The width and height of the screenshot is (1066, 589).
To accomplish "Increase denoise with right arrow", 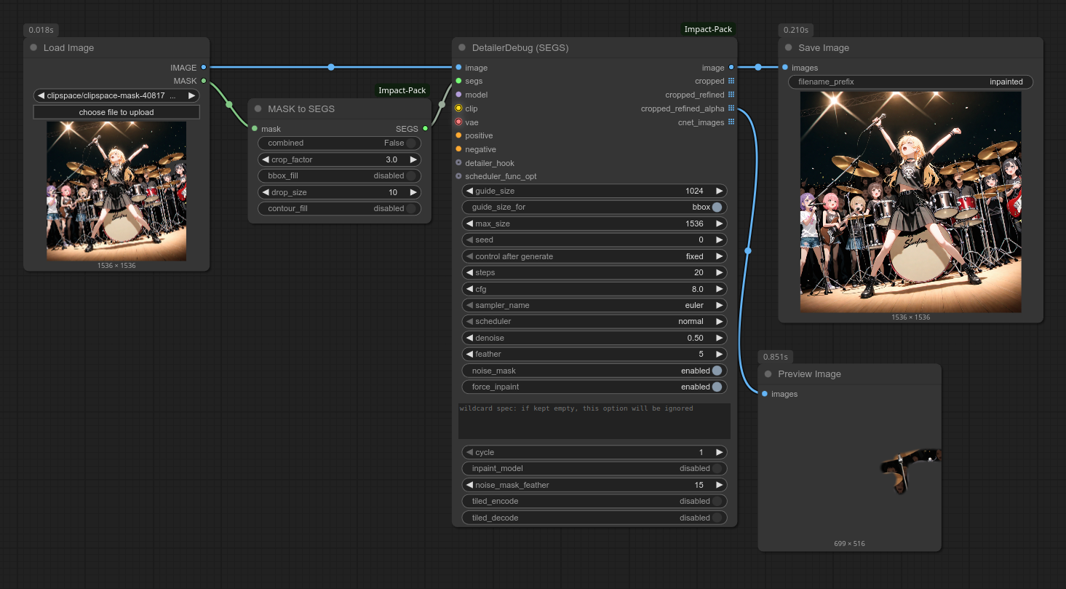I will 719,338.
